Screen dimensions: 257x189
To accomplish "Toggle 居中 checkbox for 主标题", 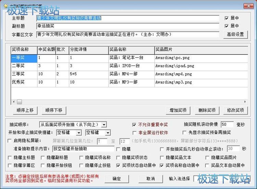I will pos(227,18).
